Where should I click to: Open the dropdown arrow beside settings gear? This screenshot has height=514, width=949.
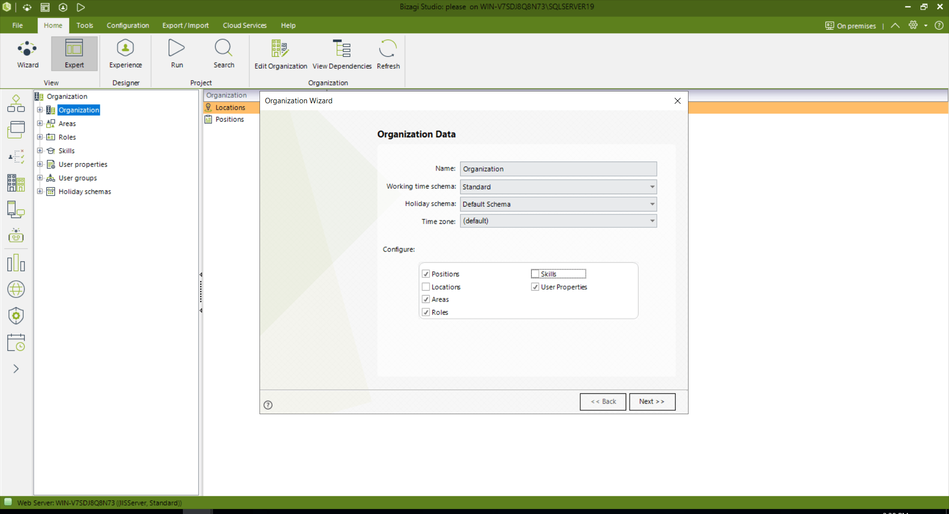click(x=926, y=26)
